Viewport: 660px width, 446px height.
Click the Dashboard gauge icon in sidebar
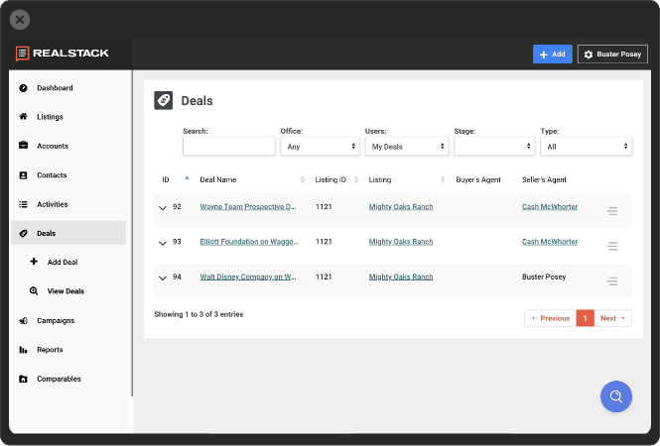click(x=23, y=88)
